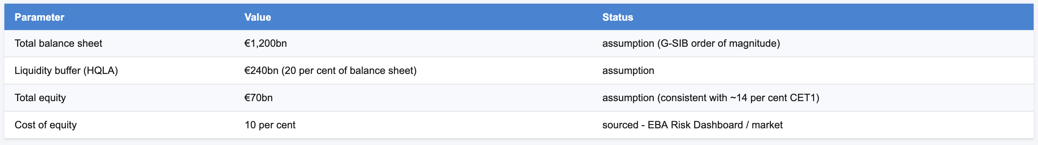This screenshot has height=145, width=1038.
Task: Click the word 'market' in Status column
Action: 767,125
